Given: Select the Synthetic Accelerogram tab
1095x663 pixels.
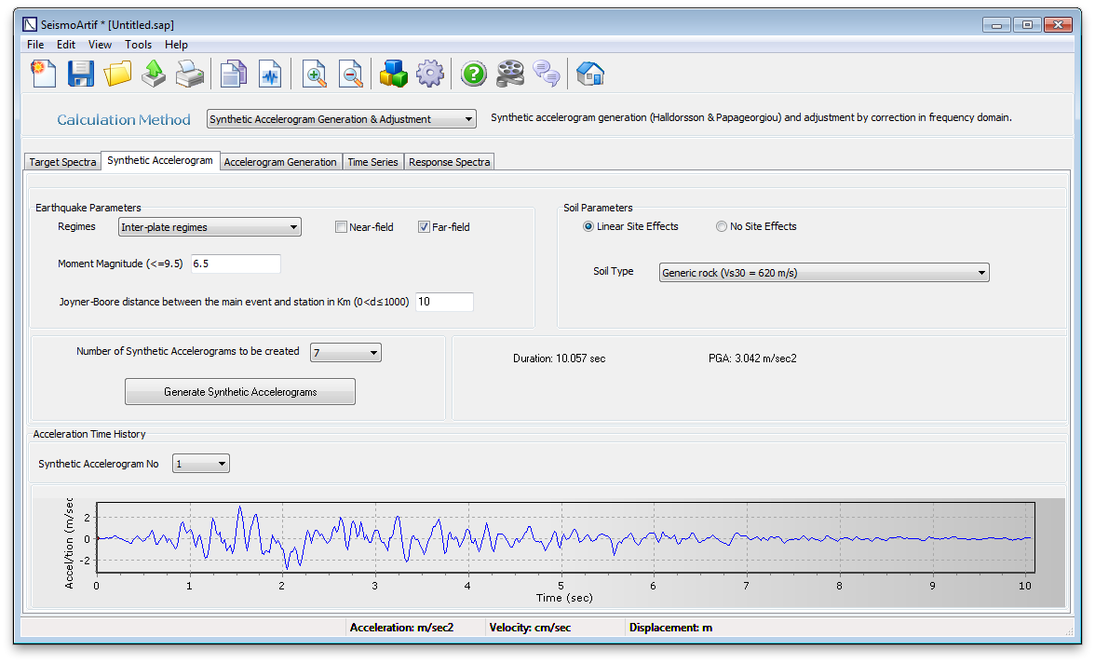Looking at the screenshot, I should 160,160.
